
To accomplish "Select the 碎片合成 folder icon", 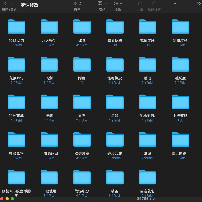I will pyautogui.click(x=115, y=140).
